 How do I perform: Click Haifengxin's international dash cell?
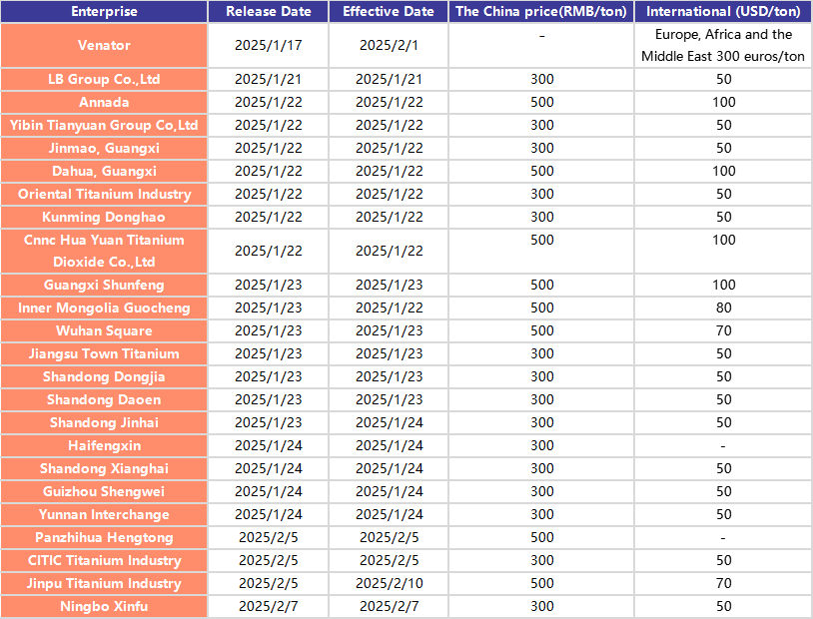723,445
